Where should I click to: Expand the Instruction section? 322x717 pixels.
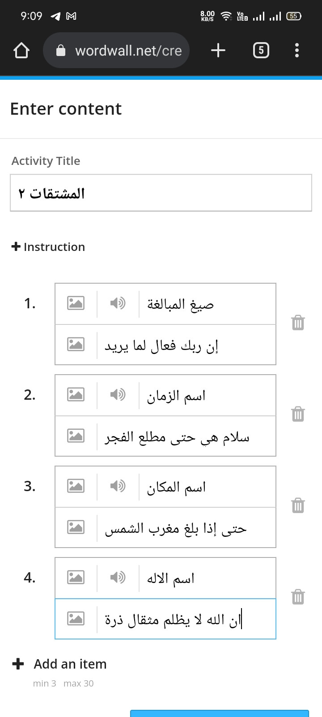tap(48, 247)
